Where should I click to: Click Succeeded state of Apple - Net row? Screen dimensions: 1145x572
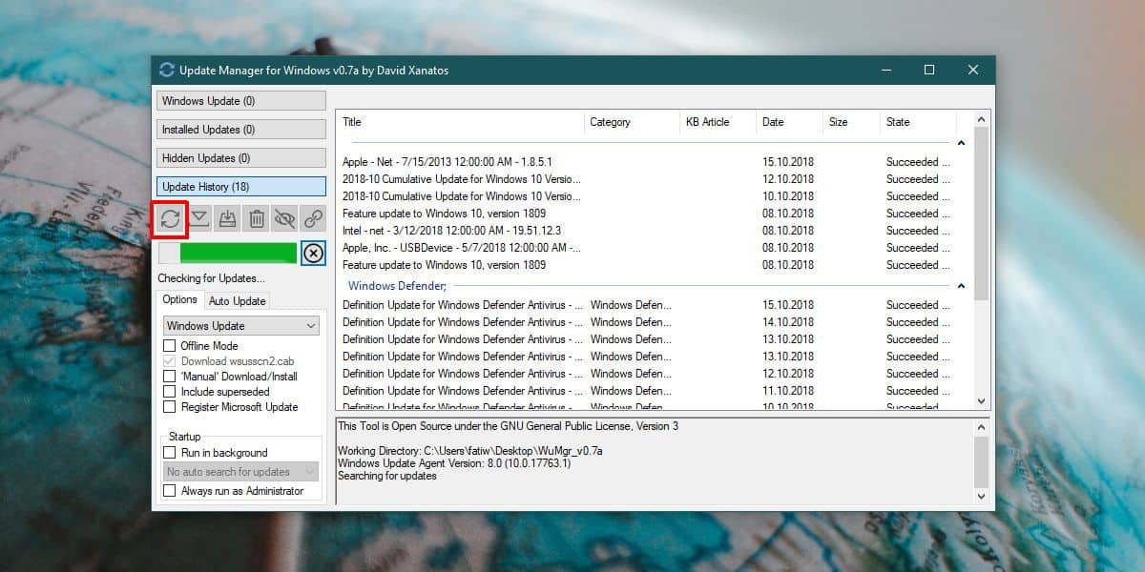tap(918, 162)
